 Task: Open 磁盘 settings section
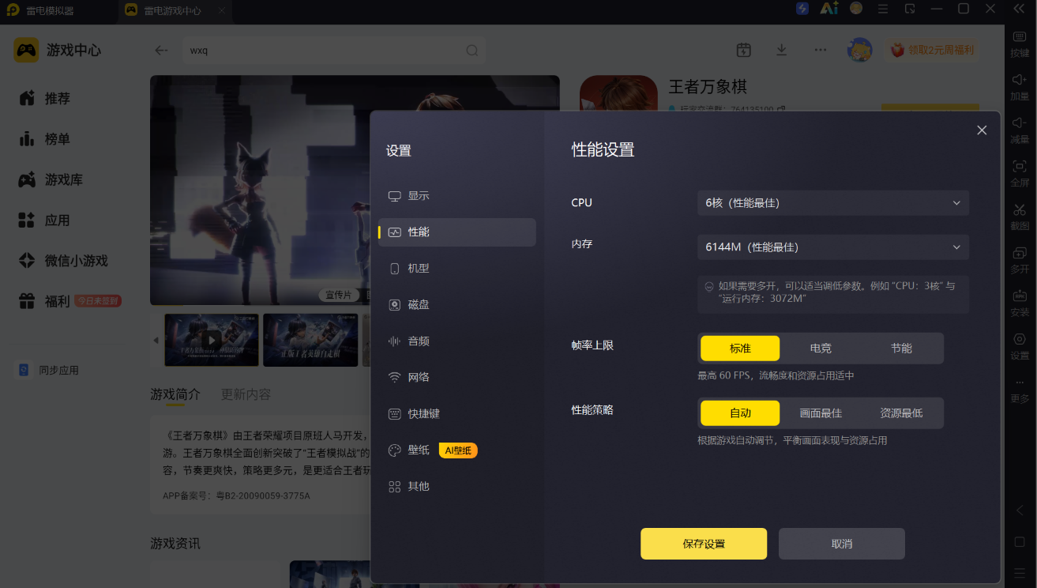457,305
